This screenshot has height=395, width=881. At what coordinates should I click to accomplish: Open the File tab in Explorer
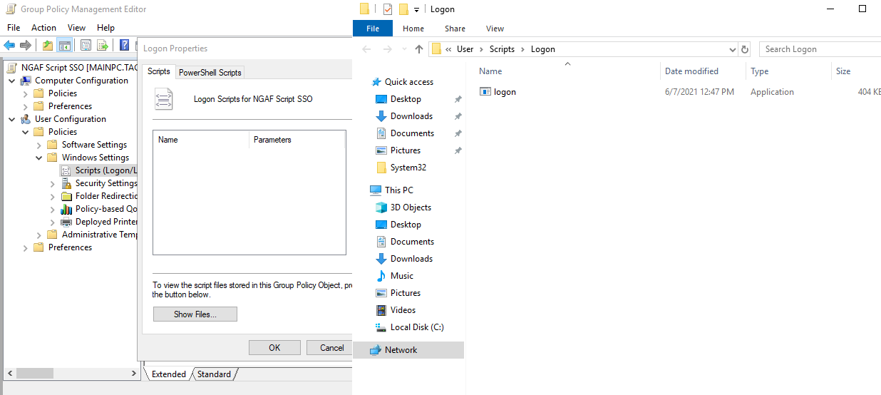tap(373, 29)
